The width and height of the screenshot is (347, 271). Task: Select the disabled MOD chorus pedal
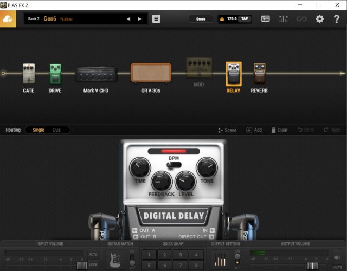point(199,67)
